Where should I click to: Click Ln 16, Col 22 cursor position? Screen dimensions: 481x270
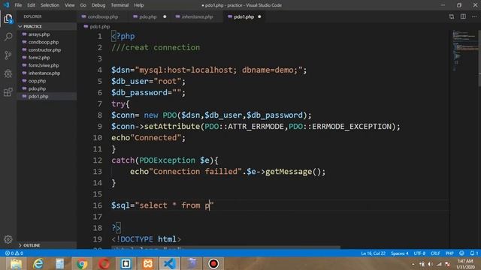coord(373,253)
